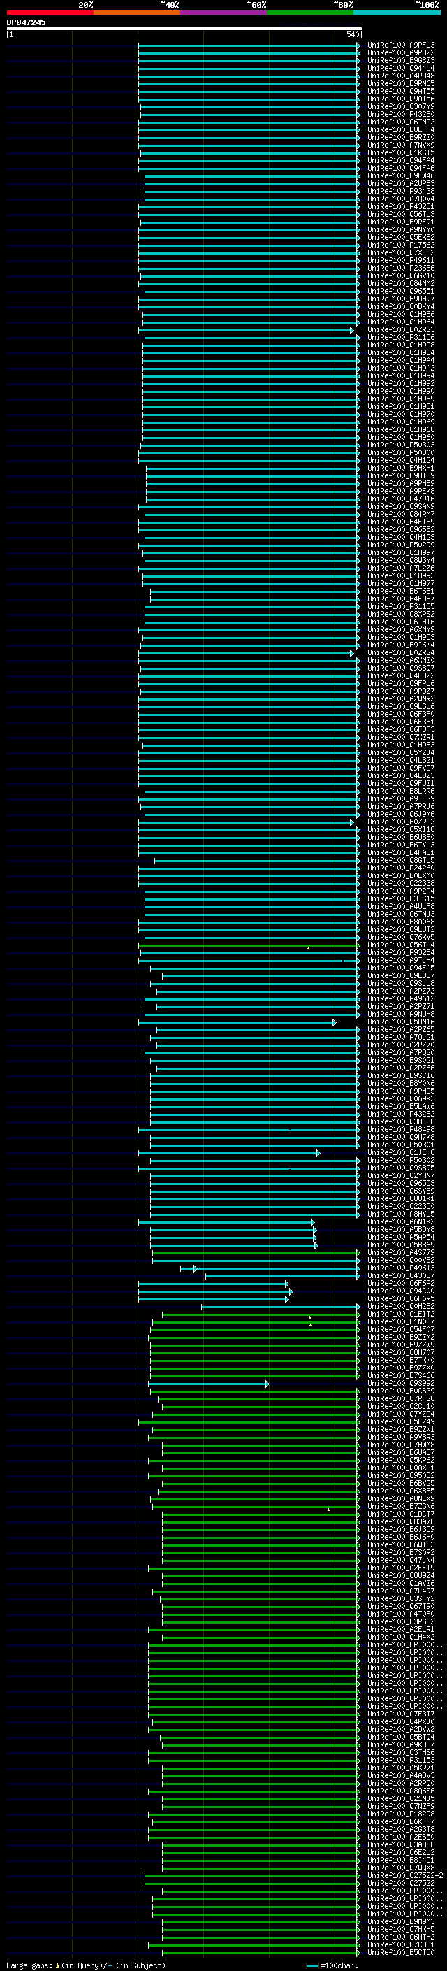Select hit UniRef100_P48498

[401, 1129]
